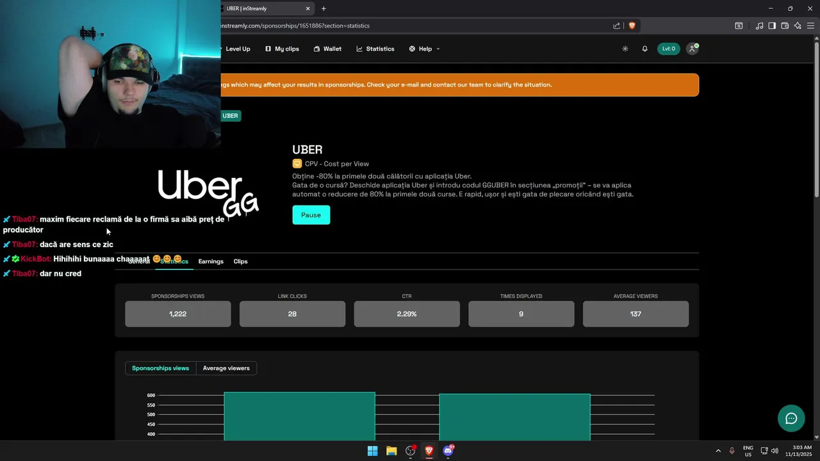Close the UBER inStreamly browser tab
This screenshot has width=820, height=461.
[307, 8]
